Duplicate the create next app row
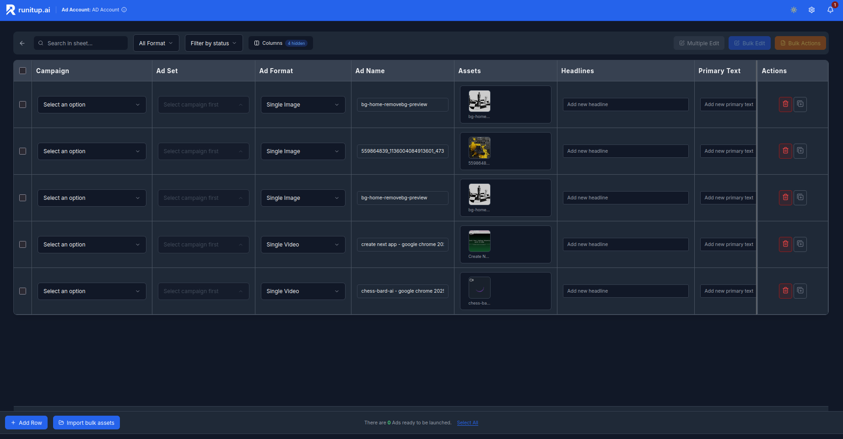 (800, 244)
